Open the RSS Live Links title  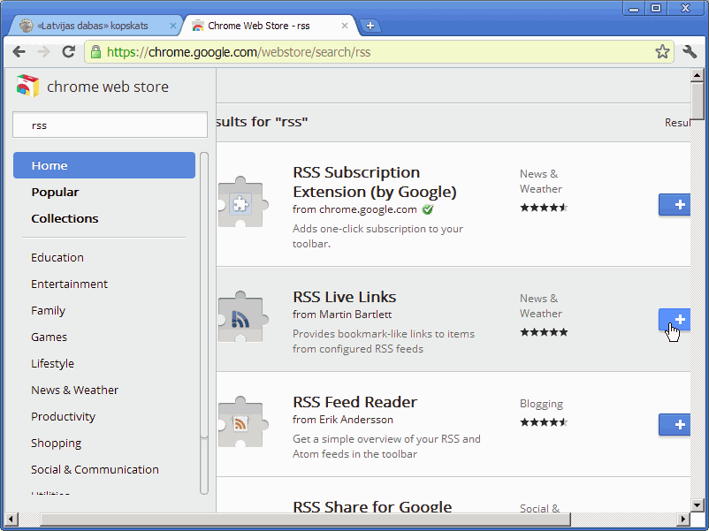(345, 297)
